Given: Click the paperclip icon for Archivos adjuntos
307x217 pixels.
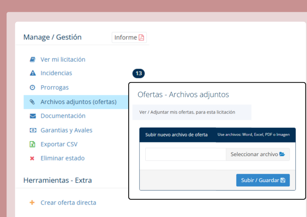Looking at the screenshot, I should (x=32, y=102).
